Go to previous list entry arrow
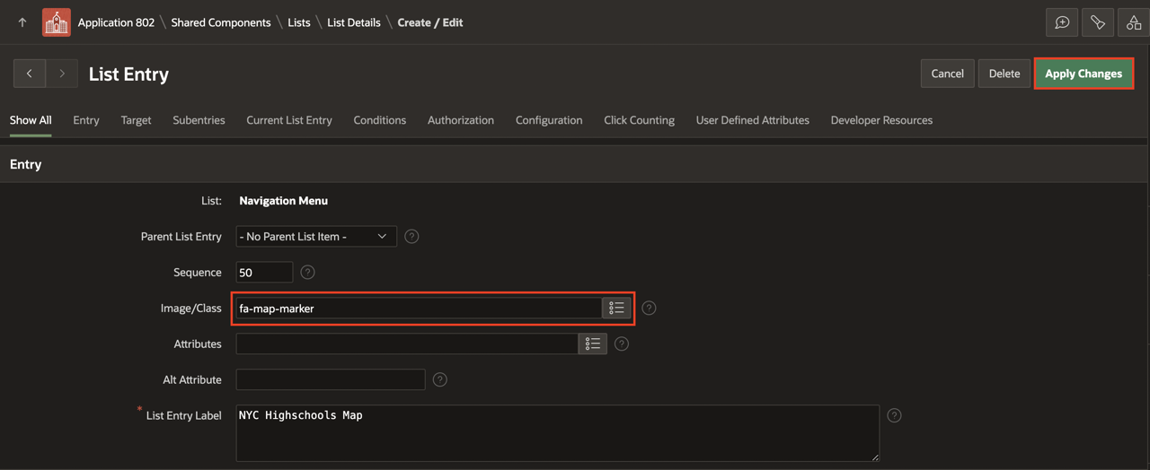Image resolution: width=1150 pixels, height=470 pixels. pos(30,74)
